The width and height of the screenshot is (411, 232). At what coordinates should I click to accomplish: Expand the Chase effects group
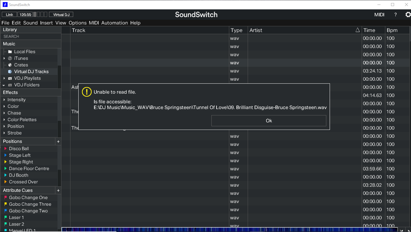click(x=4, y=113)
